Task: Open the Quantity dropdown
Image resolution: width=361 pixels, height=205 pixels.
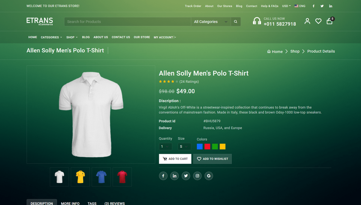Action: pos(165,147)
